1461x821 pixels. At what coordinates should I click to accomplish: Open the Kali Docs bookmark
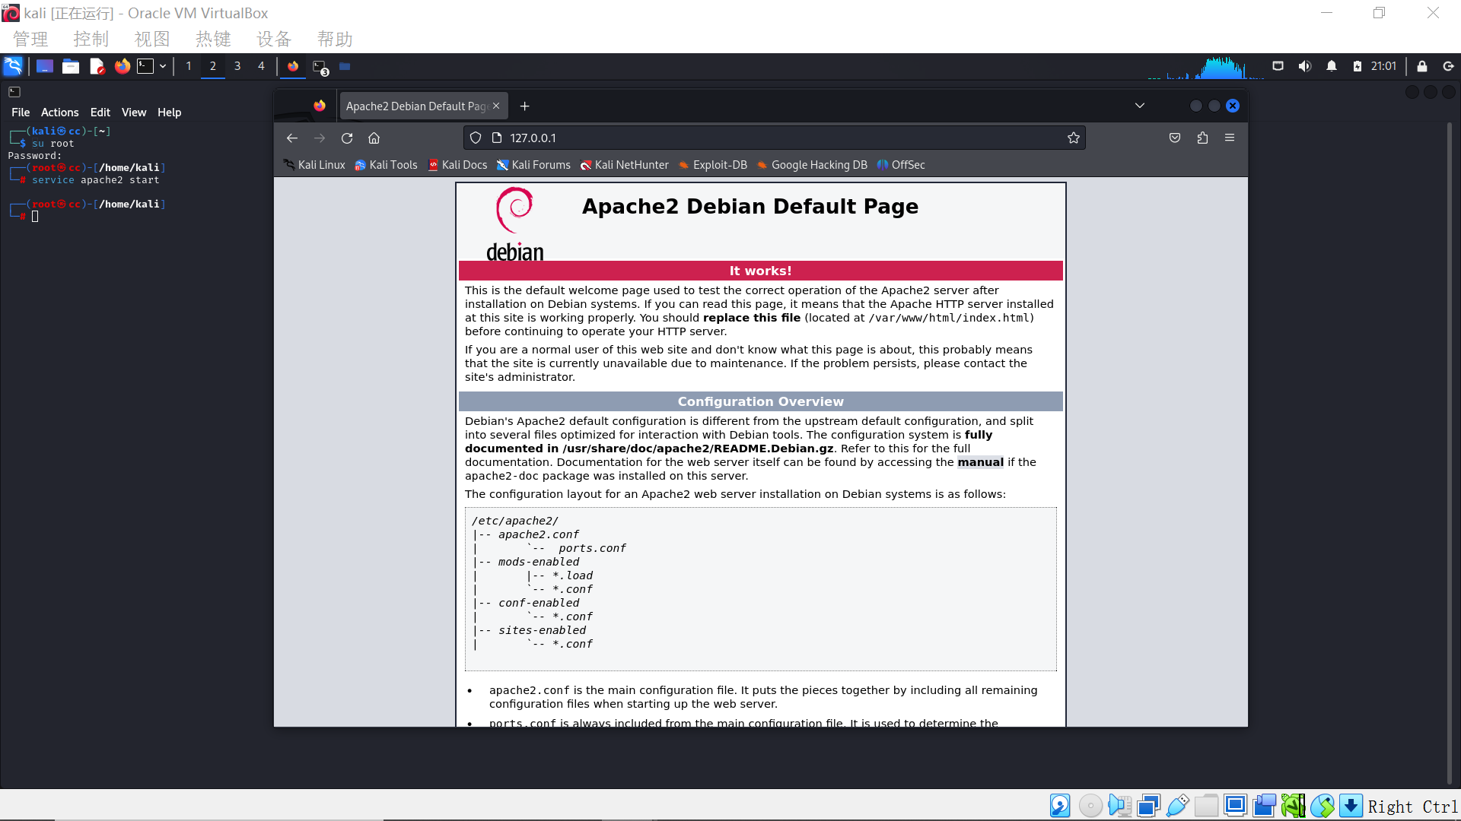tap(457, 165)
